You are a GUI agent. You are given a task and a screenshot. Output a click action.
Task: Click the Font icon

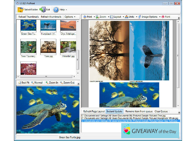click(x=163, y=17)
